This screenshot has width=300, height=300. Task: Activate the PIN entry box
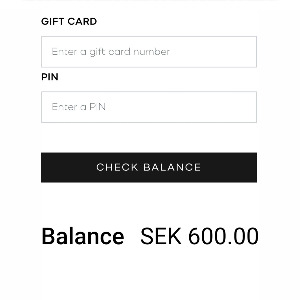tap(149, 107)
